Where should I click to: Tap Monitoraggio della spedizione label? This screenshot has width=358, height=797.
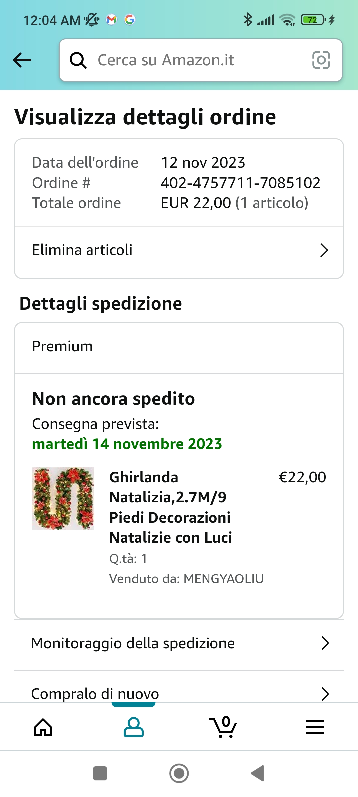point(133,643)
